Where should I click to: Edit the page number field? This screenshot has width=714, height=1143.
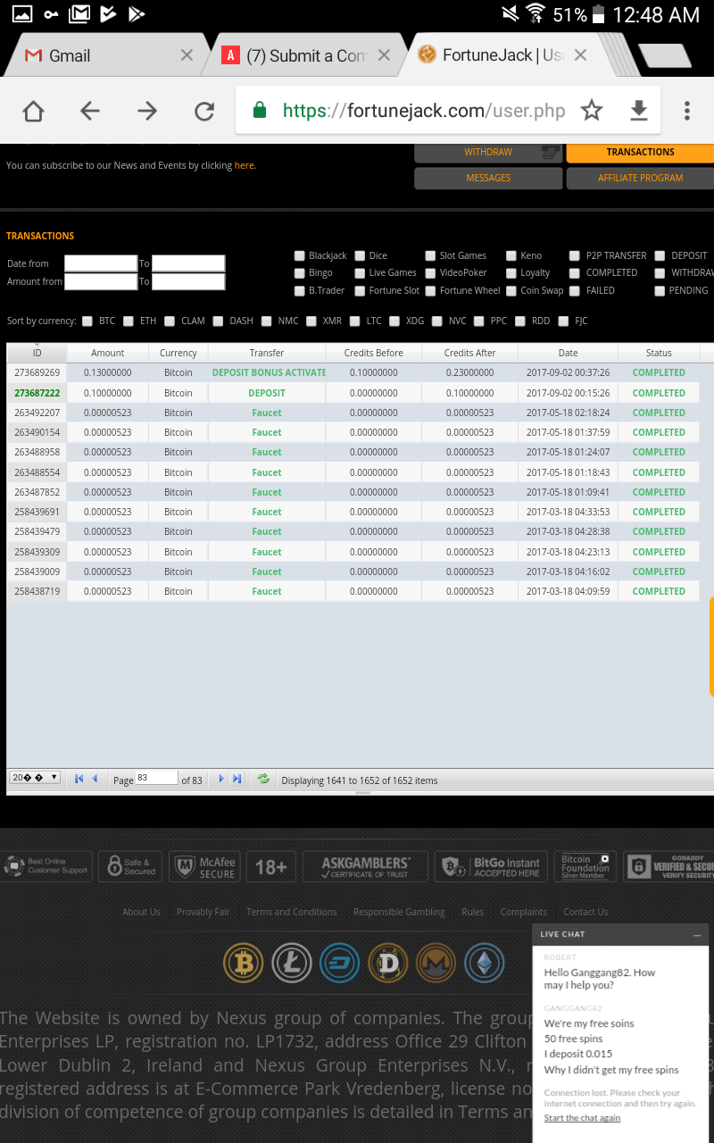click(157, 778)
